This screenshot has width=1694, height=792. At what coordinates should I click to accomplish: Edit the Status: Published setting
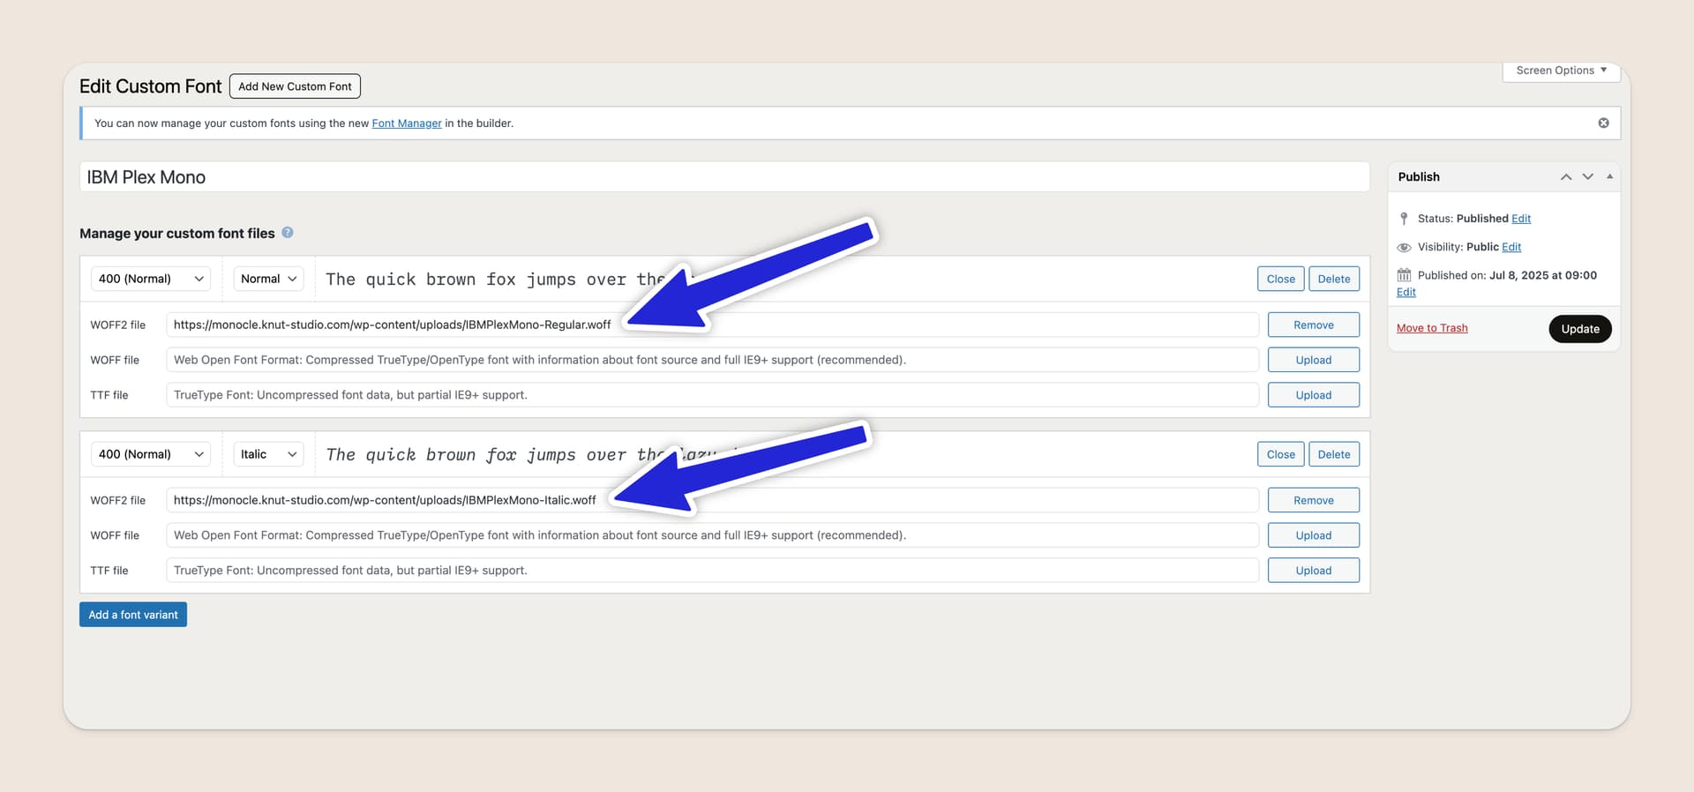pos(1521,219)
